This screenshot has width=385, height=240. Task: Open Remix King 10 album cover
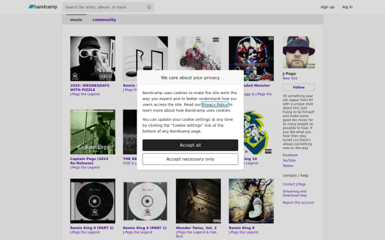point(259,132)
